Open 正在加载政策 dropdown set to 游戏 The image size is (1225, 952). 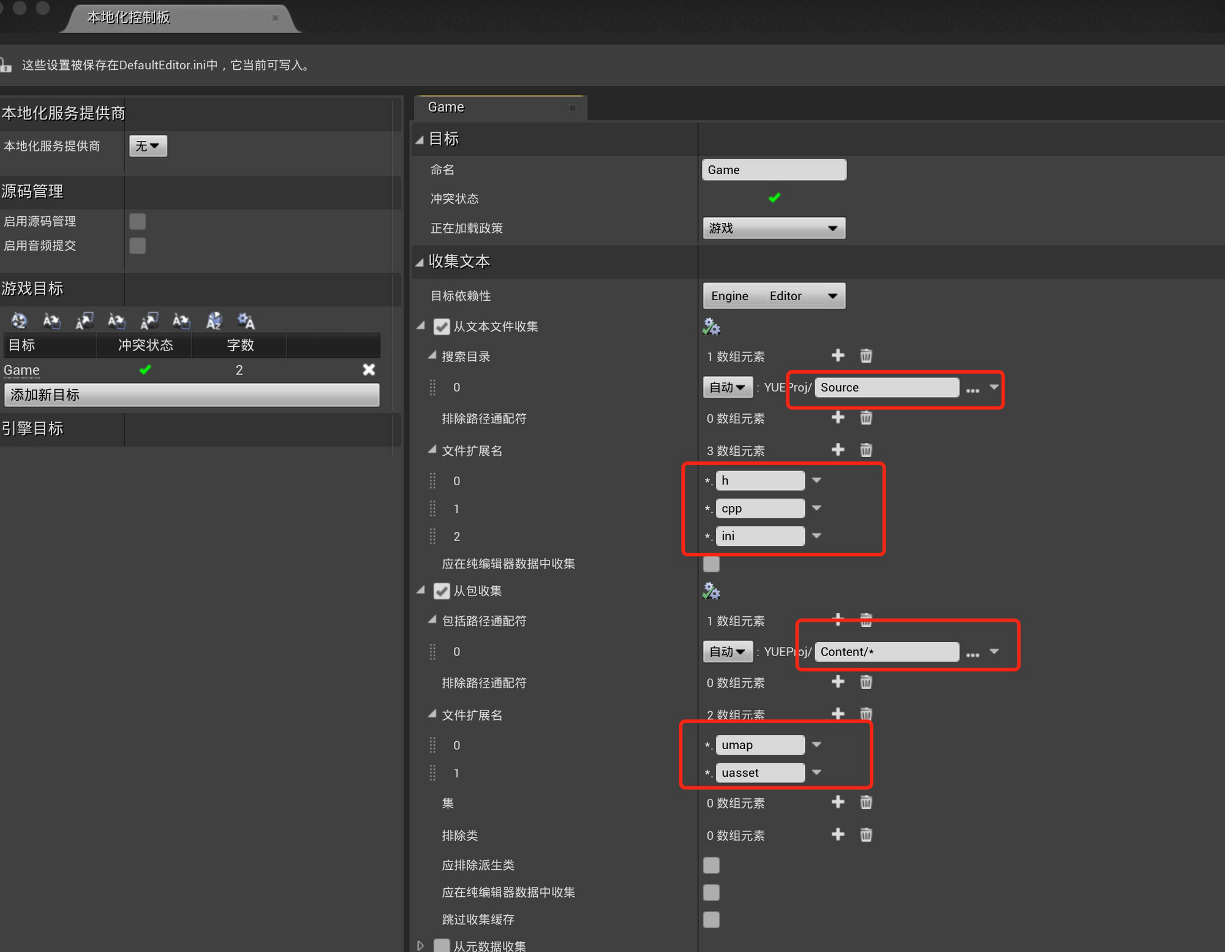(774, 229)
